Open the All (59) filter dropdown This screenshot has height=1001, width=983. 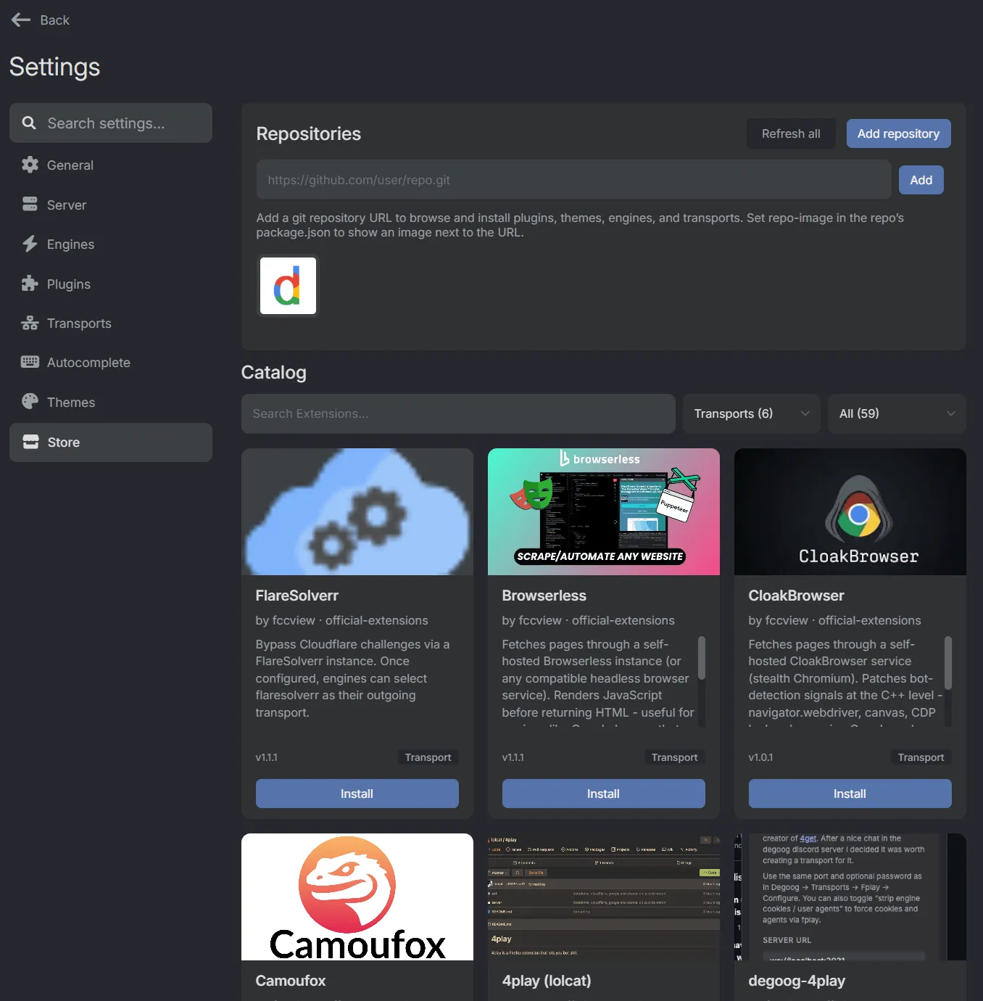pyautogui.click(x=897, y=413)
